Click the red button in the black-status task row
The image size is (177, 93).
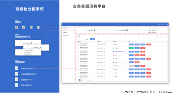(x=137, y=62)
